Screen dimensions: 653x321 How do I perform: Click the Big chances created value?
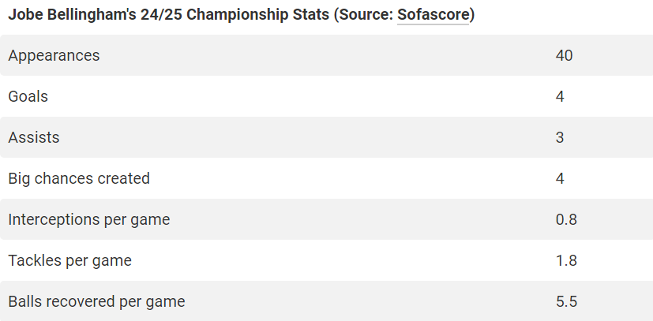[560, 178]
